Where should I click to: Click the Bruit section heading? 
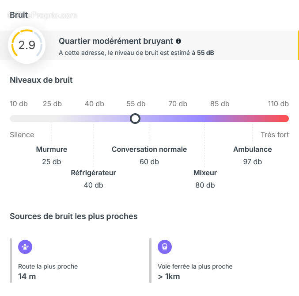(19, 15)
